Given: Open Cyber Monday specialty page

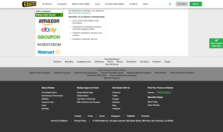Looking at the screenshot, I should pos(154,105).
